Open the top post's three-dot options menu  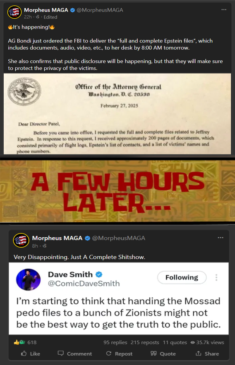pyautogui.click(x=224, y=10)
